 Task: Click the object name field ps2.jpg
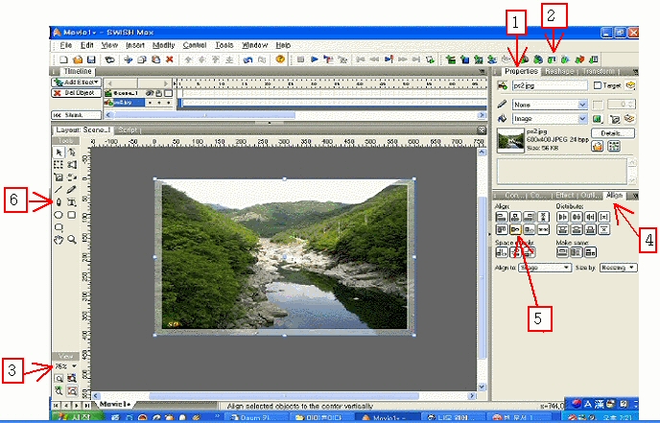(550, 86)
